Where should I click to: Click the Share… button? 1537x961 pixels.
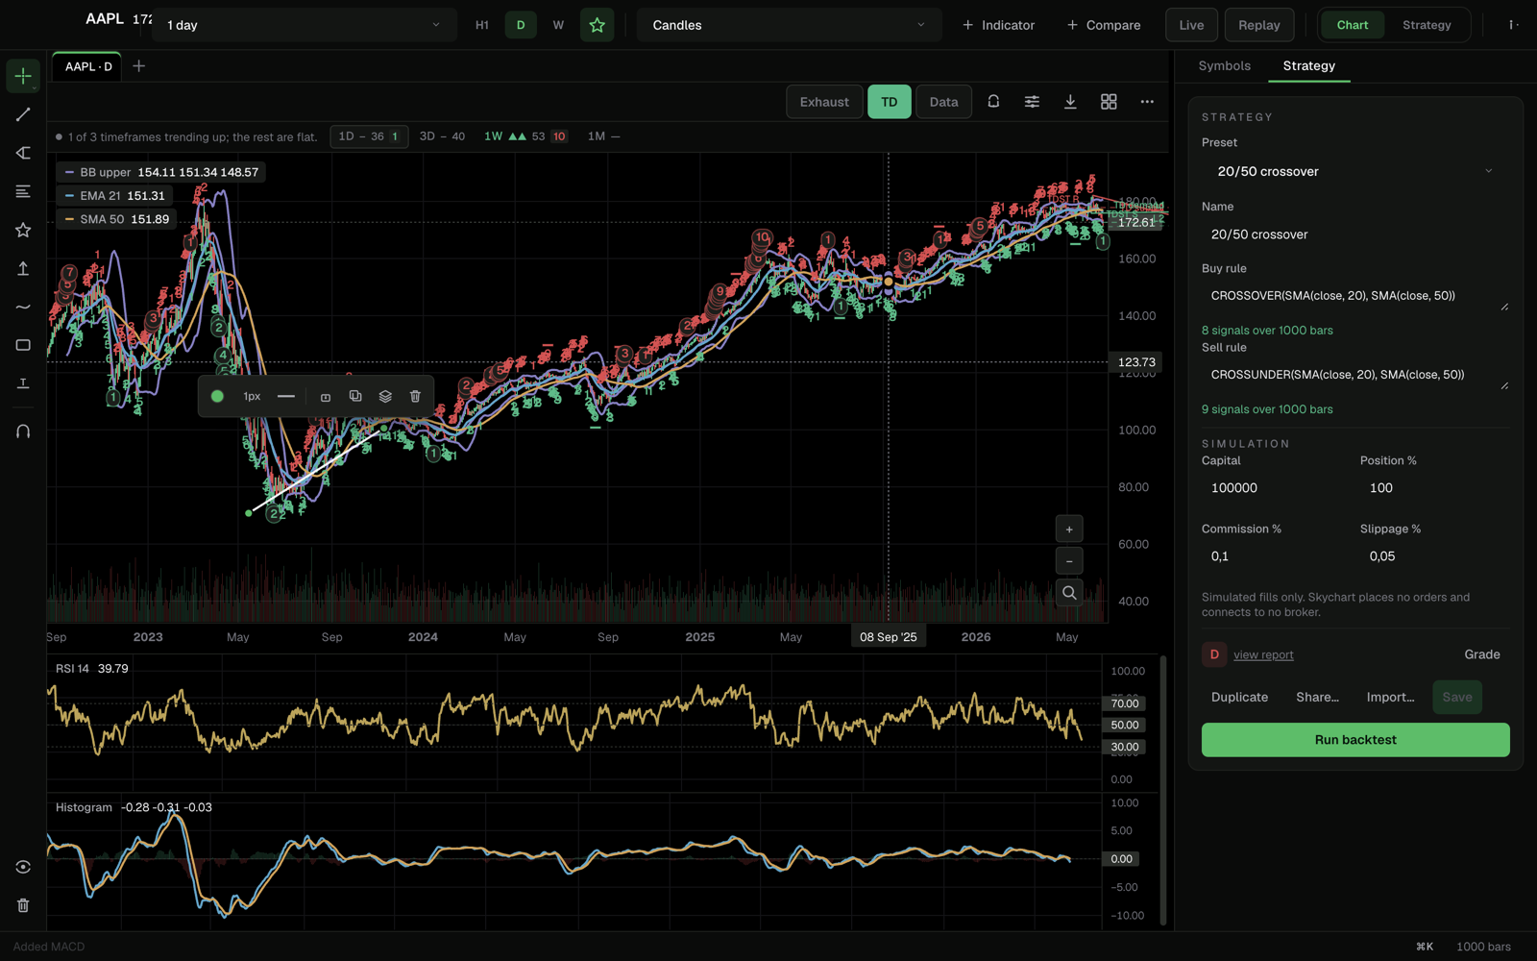pyautogui.click(x=1317, y=697)
